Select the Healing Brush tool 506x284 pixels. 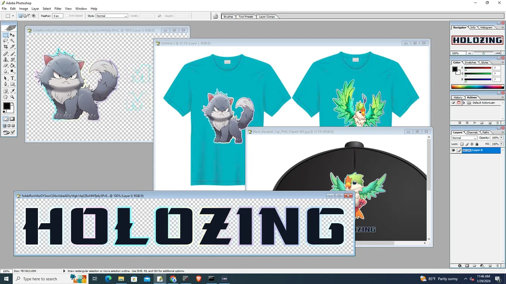(6, 54)
